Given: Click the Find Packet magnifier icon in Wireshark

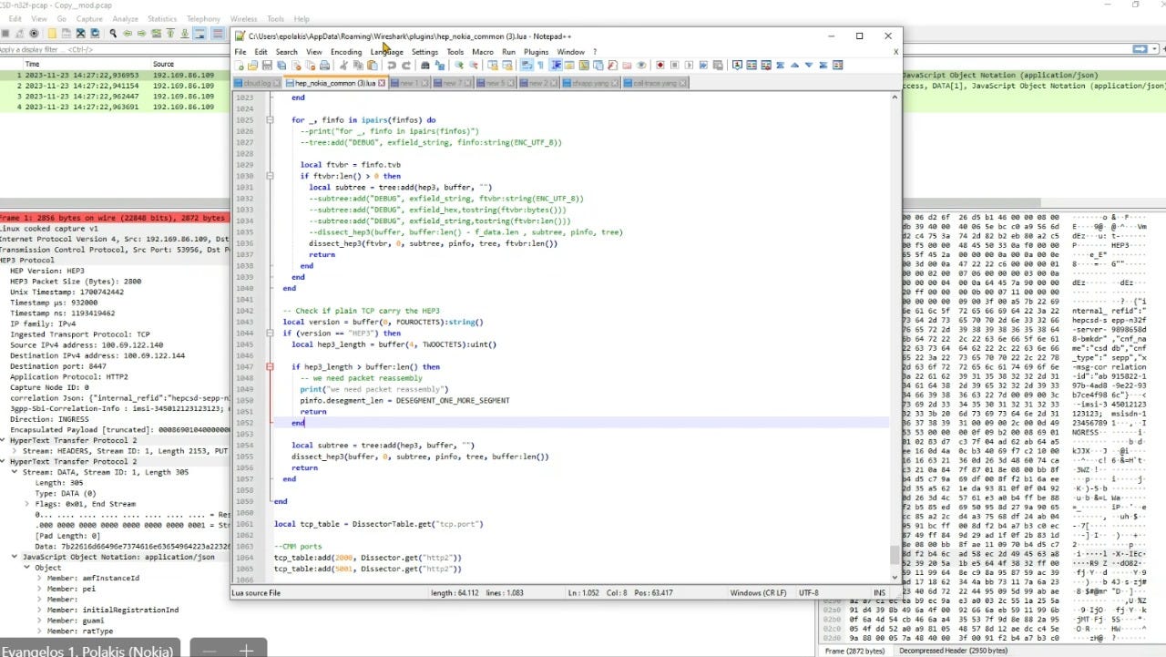Looking at the screenshot, I should [113, 34].
